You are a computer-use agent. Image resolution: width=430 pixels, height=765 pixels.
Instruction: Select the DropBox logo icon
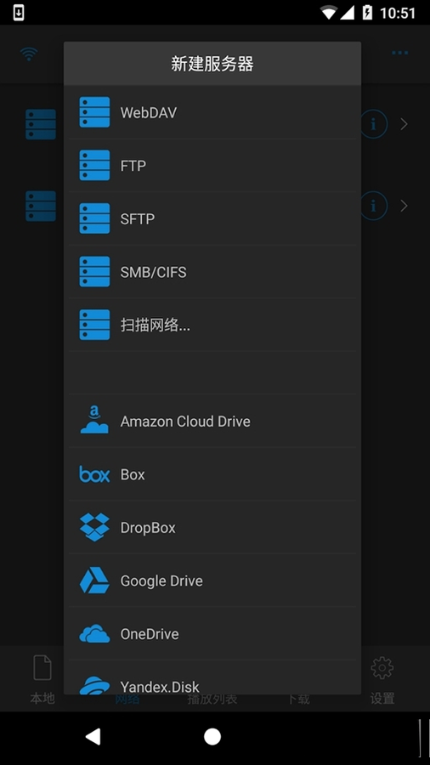[x=94, y=527]
